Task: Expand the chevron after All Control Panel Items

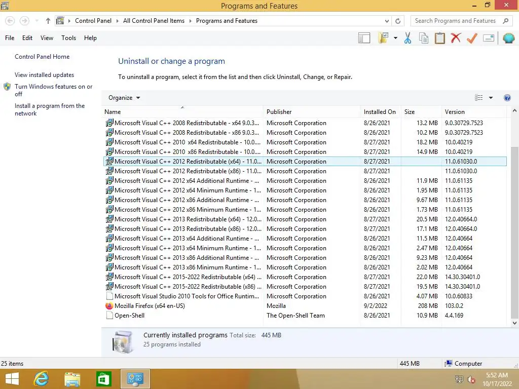Action: pos(191,21)
